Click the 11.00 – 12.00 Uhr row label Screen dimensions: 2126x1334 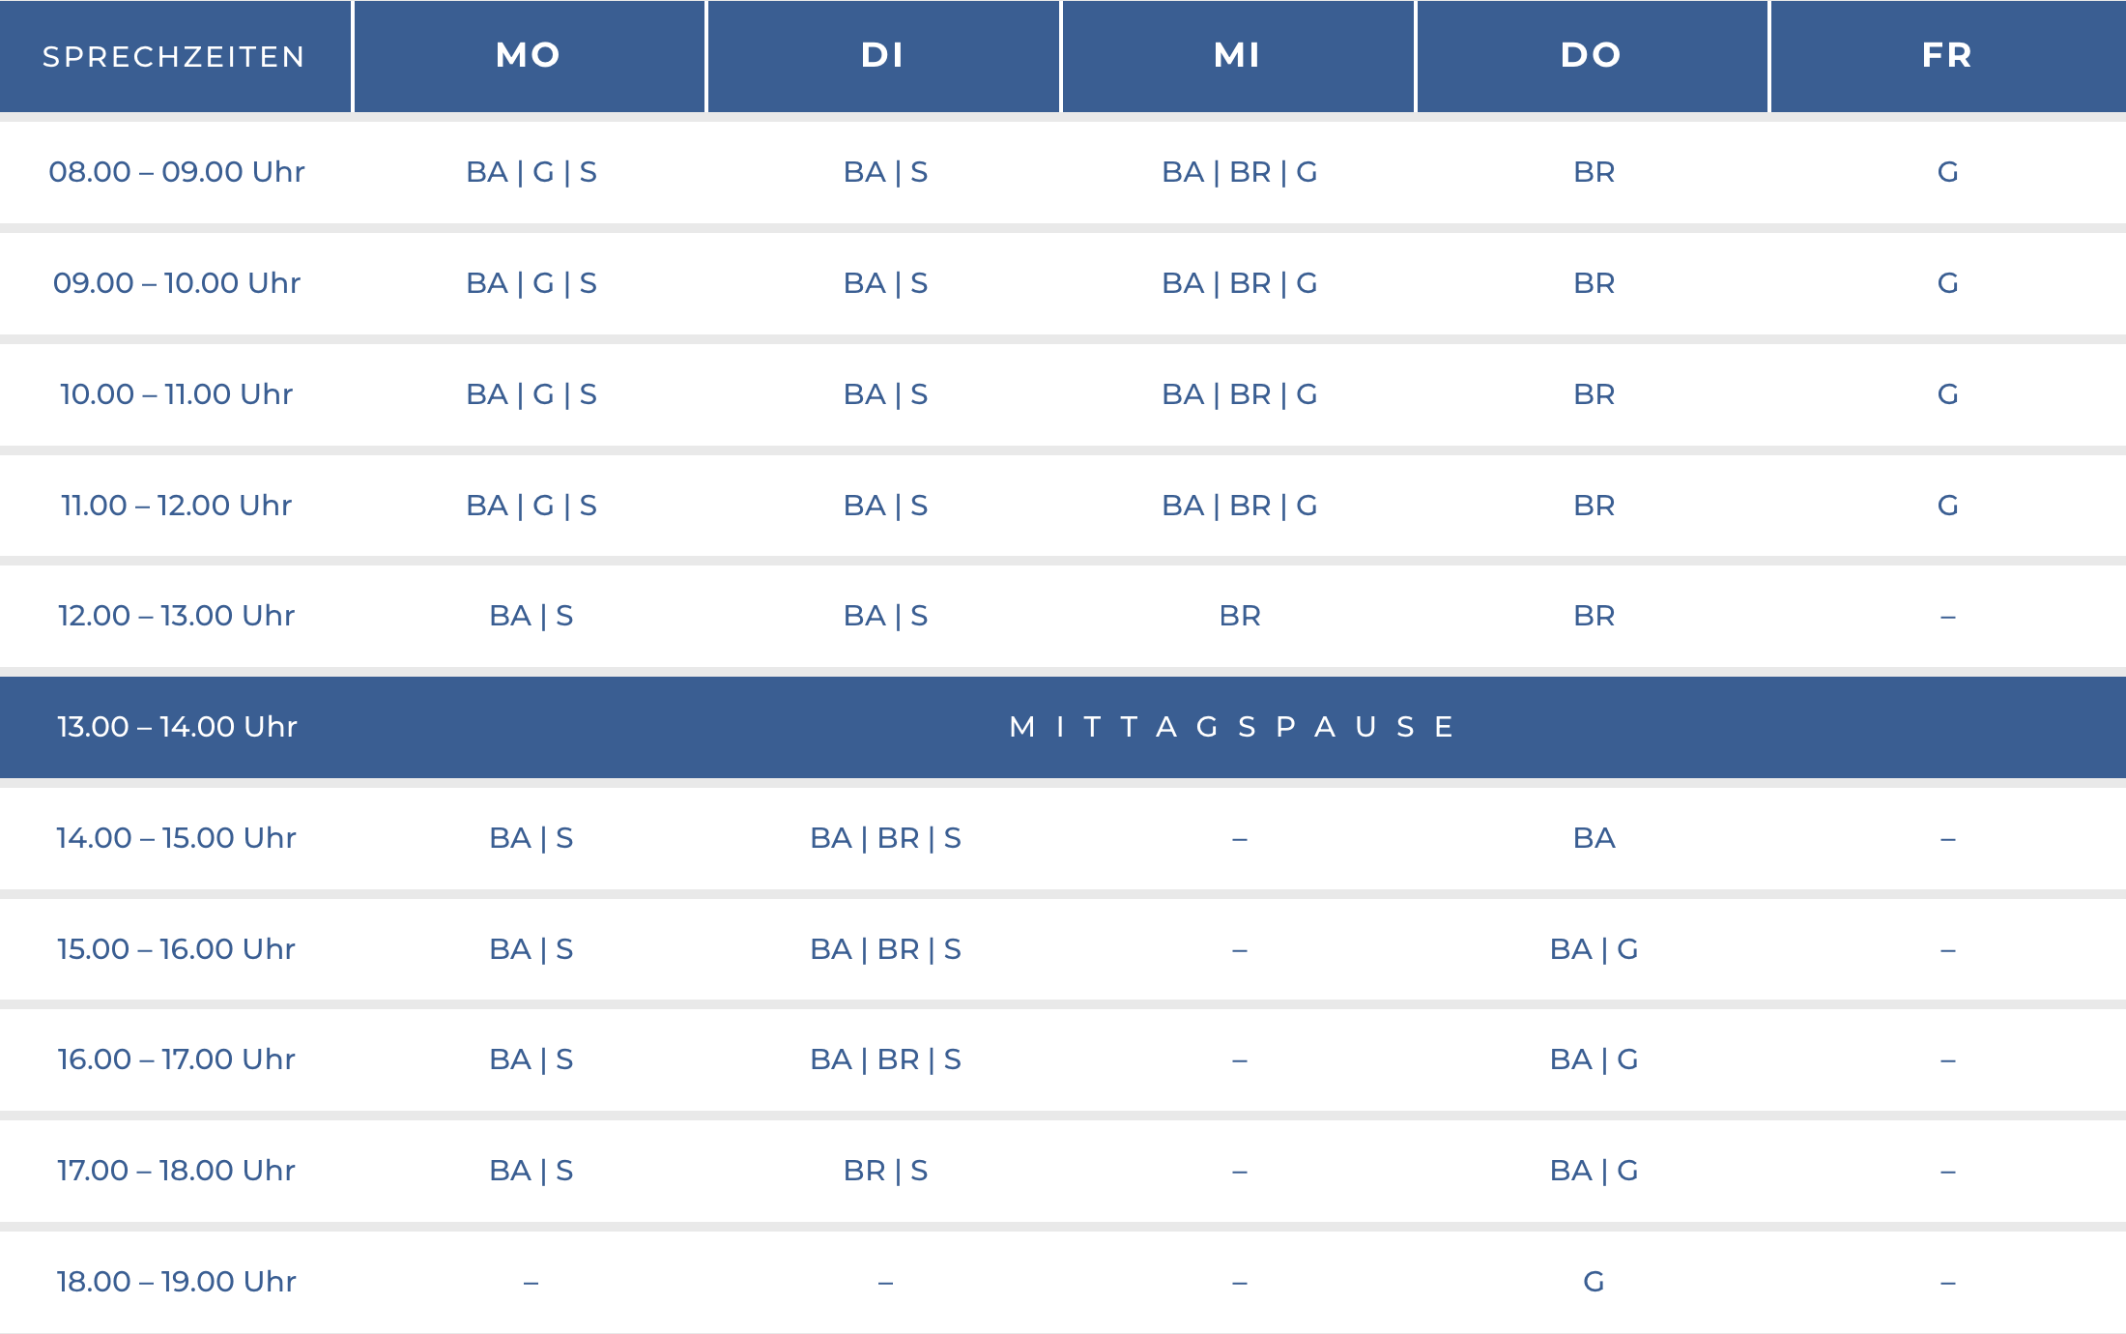click(177, 506)
